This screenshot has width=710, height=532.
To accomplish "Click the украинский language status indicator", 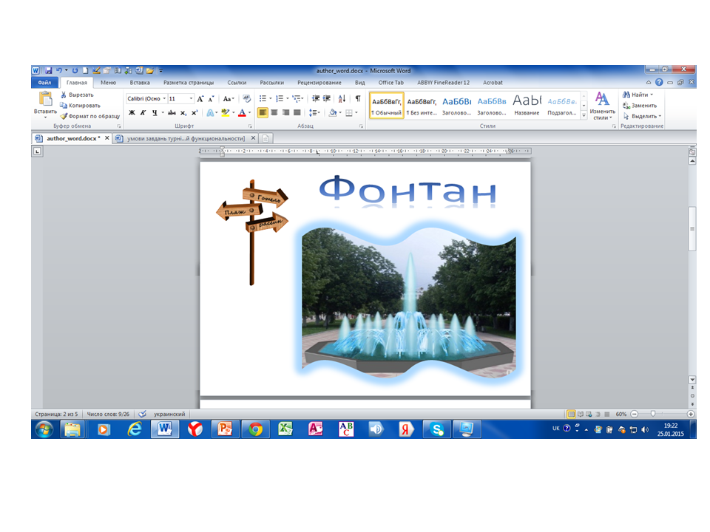I will click(x=169, y=414).
